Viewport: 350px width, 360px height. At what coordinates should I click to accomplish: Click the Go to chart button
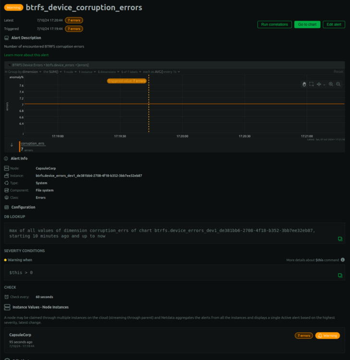click(307, 24)
